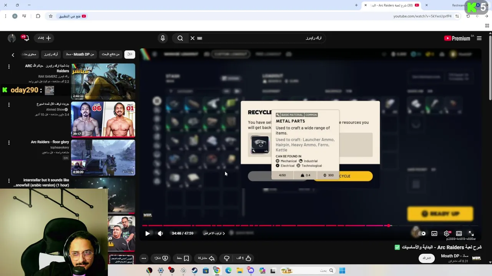Open a new Chrome tab
The height and width of the screenshot is (276, 492).
356,5
